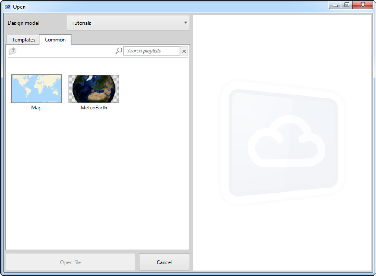This screenshot has height=276, width=376.
Task: Click the Design model label
Action: (24, 23)
